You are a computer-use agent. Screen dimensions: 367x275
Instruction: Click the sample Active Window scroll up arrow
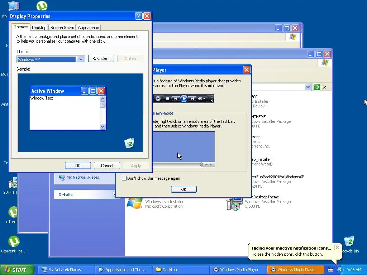pos(103,99)
